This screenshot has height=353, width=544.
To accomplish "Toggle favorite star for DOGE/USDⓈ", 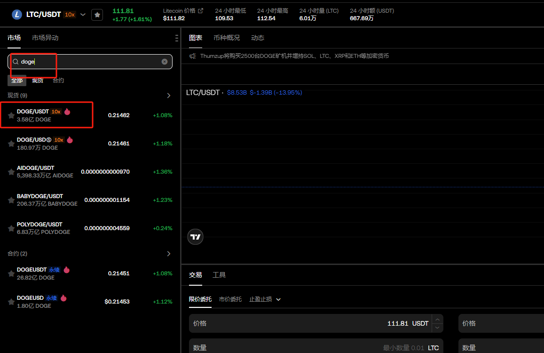I will tap(11, 144).
